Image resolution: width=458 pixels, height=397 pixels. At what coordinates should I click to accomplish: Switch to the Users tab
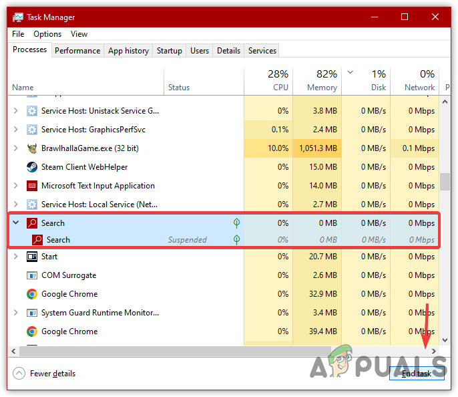[x=200, y=51]
